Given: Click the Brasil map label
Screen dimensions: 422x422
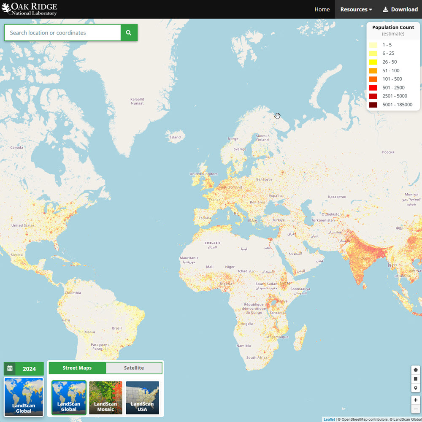Looking at the screenshot, I should pos(117,328).
